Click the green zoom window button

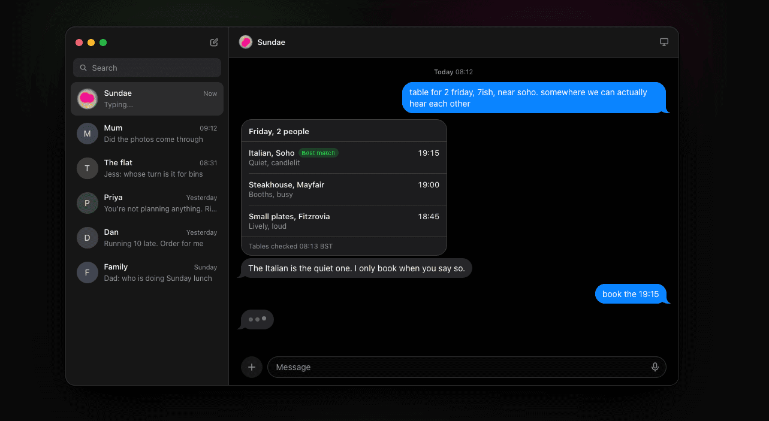(x=103, y=43)
